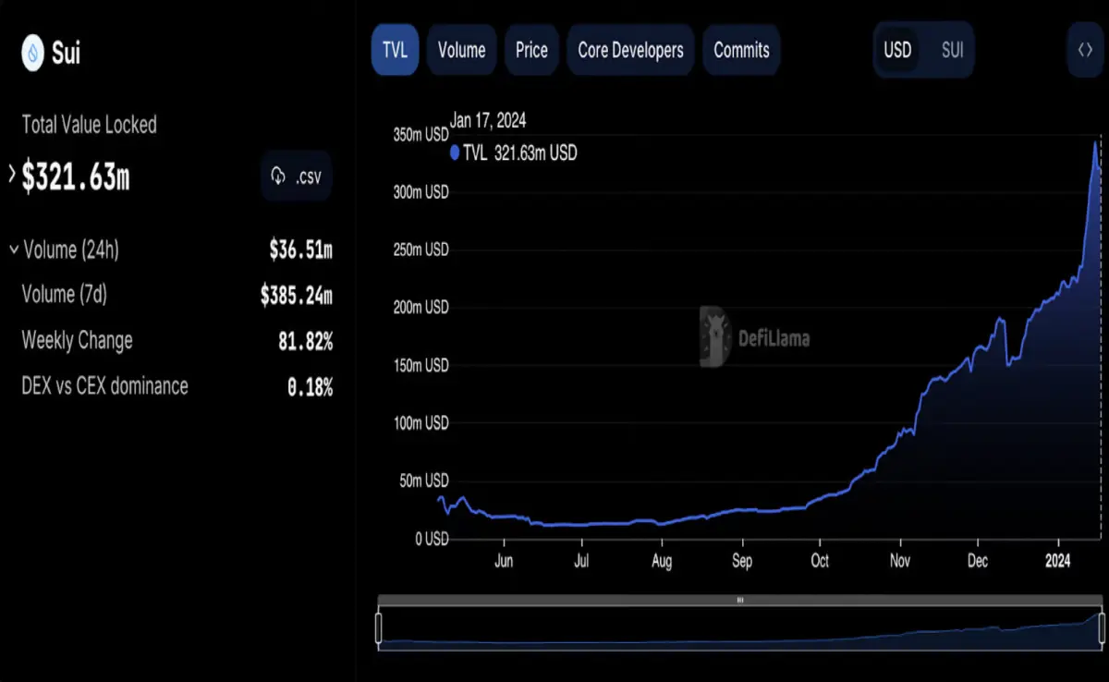Click the Dec x-axis label
The image size is (1109, 682).
point(978,561)
